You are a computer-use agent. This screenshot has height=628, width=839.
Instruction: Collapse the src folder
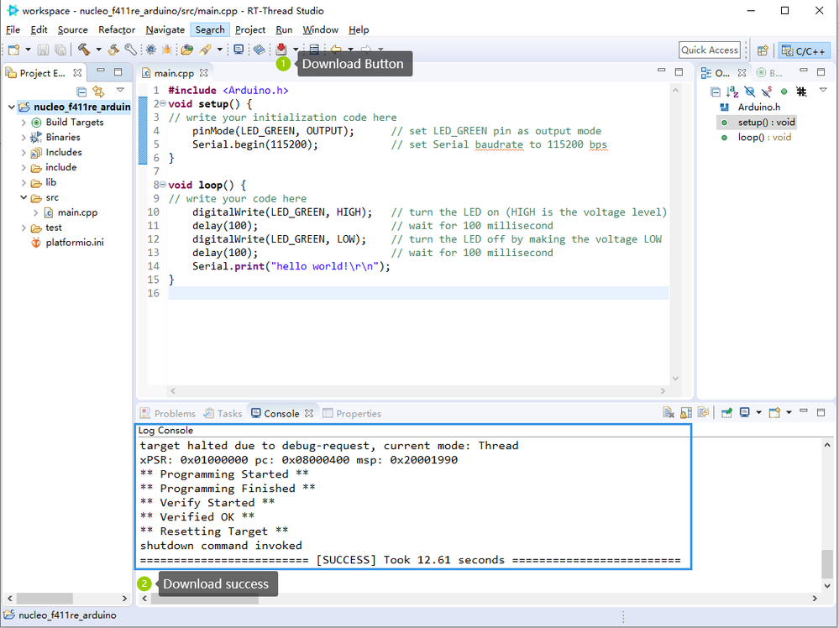(24, 197)
